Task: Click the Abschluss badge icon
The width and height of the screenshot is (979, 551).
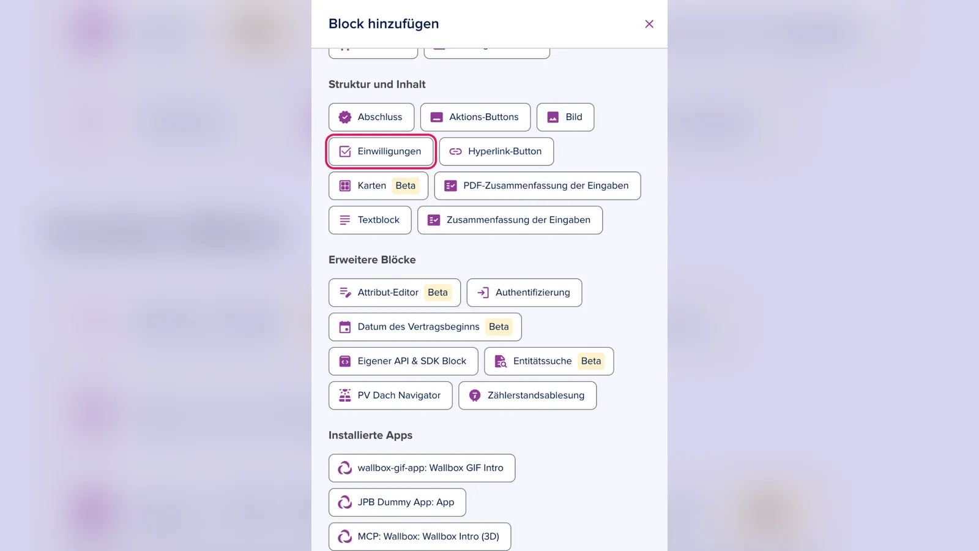Action: point(345,117)
